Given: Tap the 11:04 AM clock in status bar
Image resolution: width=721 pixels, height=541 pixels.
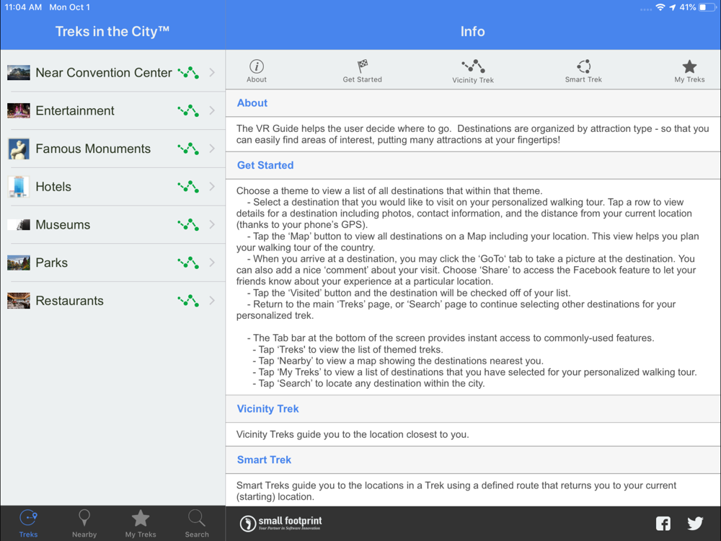Looking at the screenshot, I should pos(23,7).
